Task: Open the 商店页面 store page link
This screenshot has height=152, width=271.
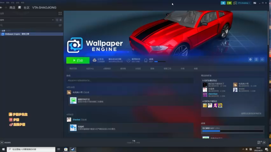Action: (x=73, y=69)
